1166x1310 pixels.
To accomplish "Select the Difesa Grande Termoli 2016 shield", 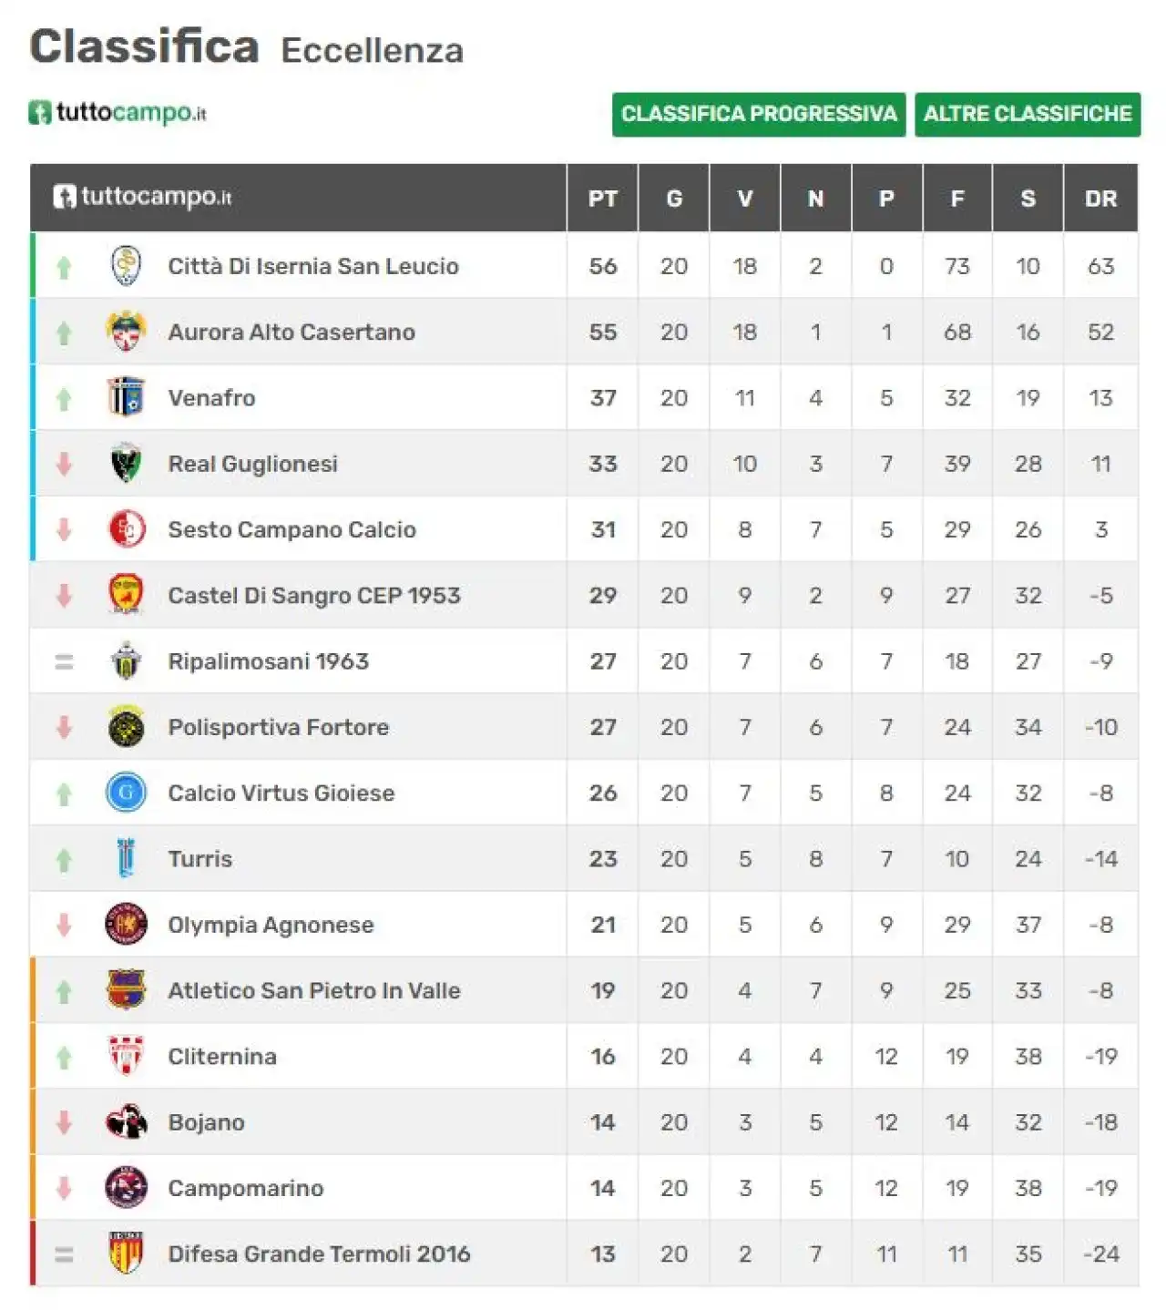I will [x=127, y=1254].
